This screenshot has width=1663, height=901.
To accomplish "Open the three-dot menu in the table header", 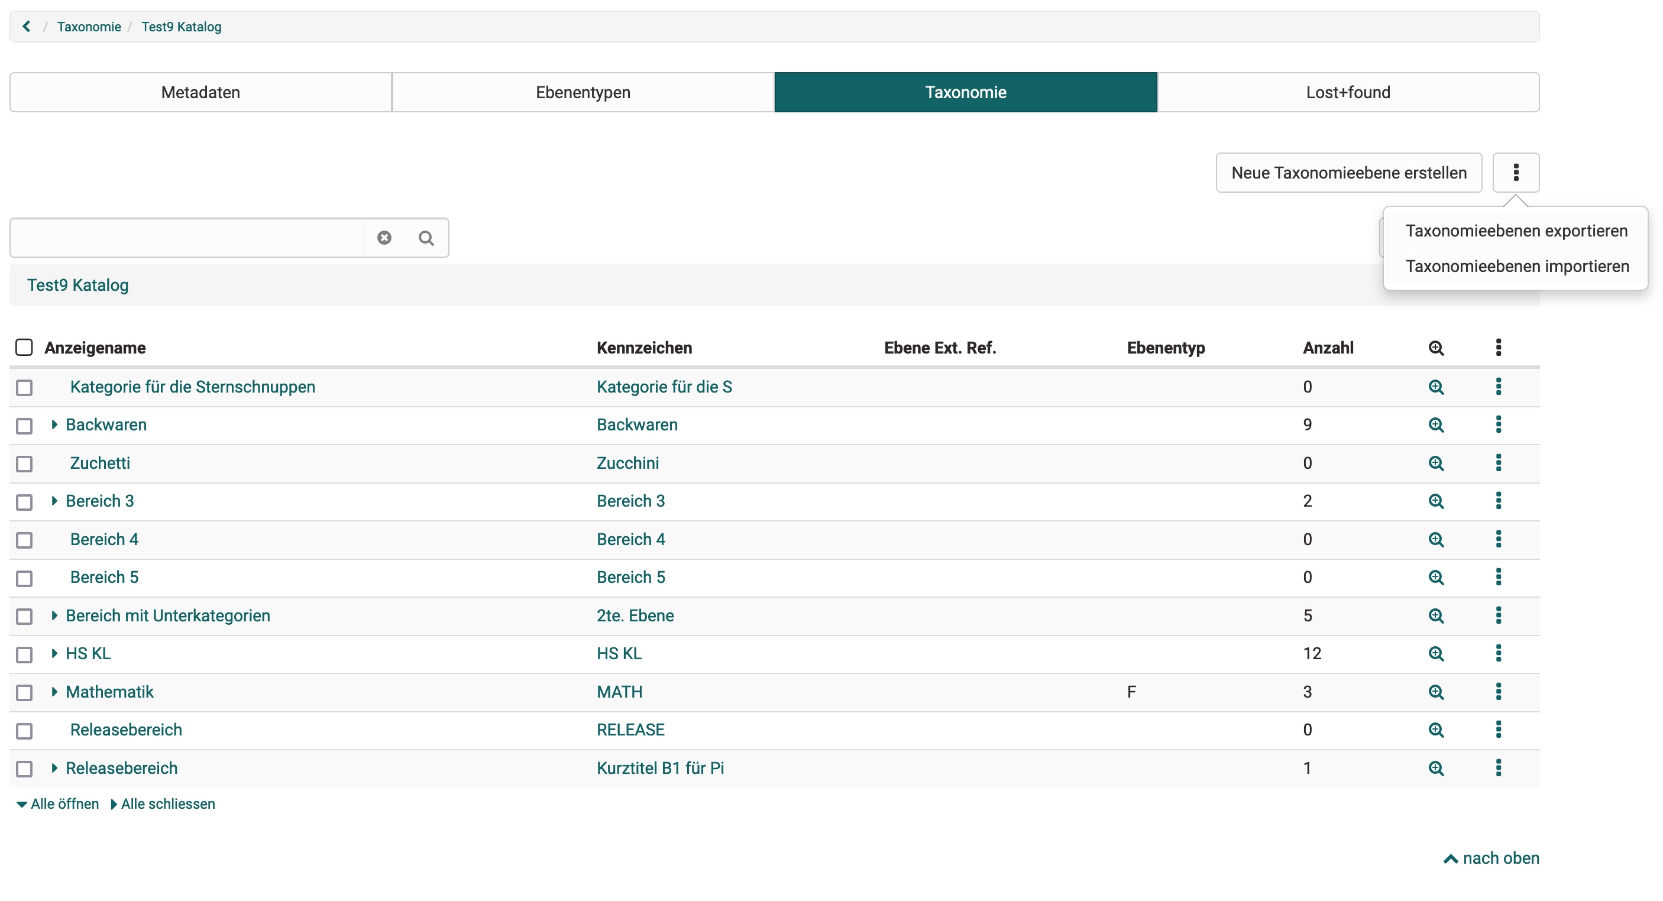I will point(1498,347).
